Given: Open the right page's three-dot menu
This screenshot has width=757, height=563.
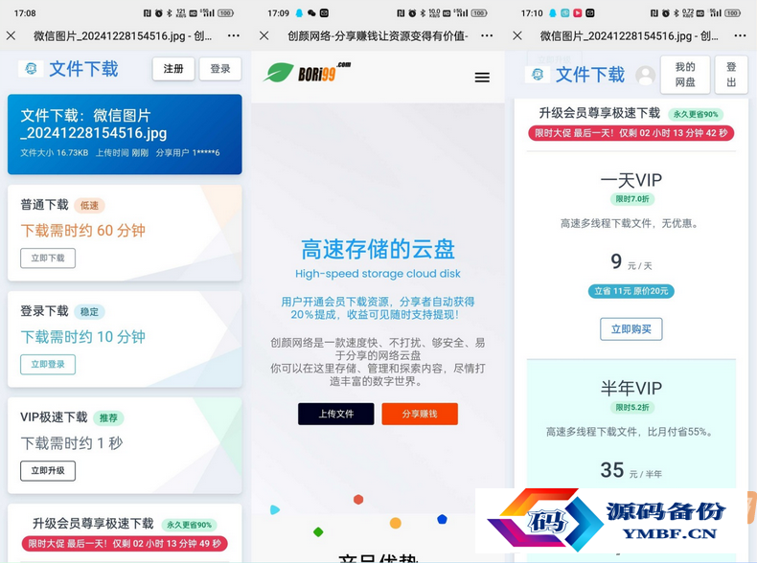Looking at the screenshot, I should click(740, 35).
